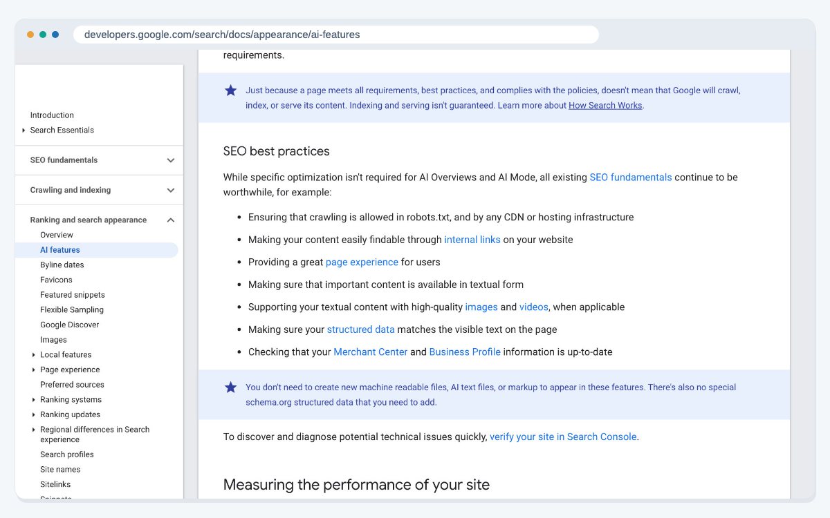Click the robots.txt crawling bullet text
The image size is (830, 518).
tap(441, 218)
